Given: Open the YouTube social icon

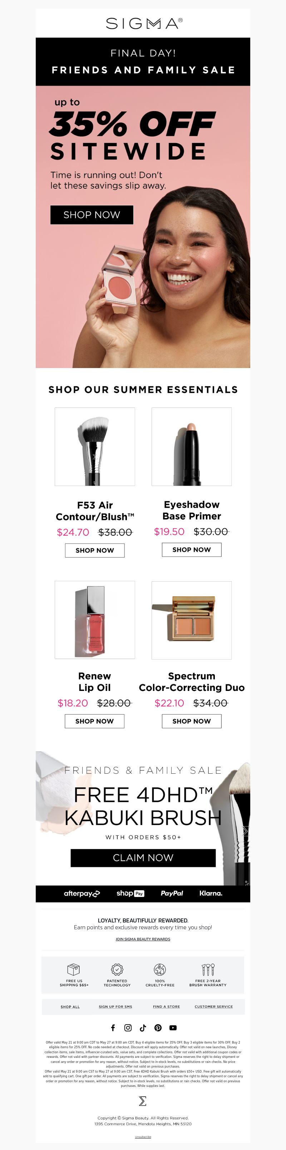Looking at the screenshot, I should [x=173, y=1027].
